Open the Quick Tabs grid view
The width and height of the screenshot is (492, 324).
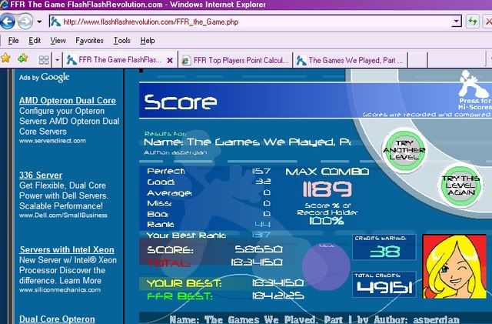43,59
